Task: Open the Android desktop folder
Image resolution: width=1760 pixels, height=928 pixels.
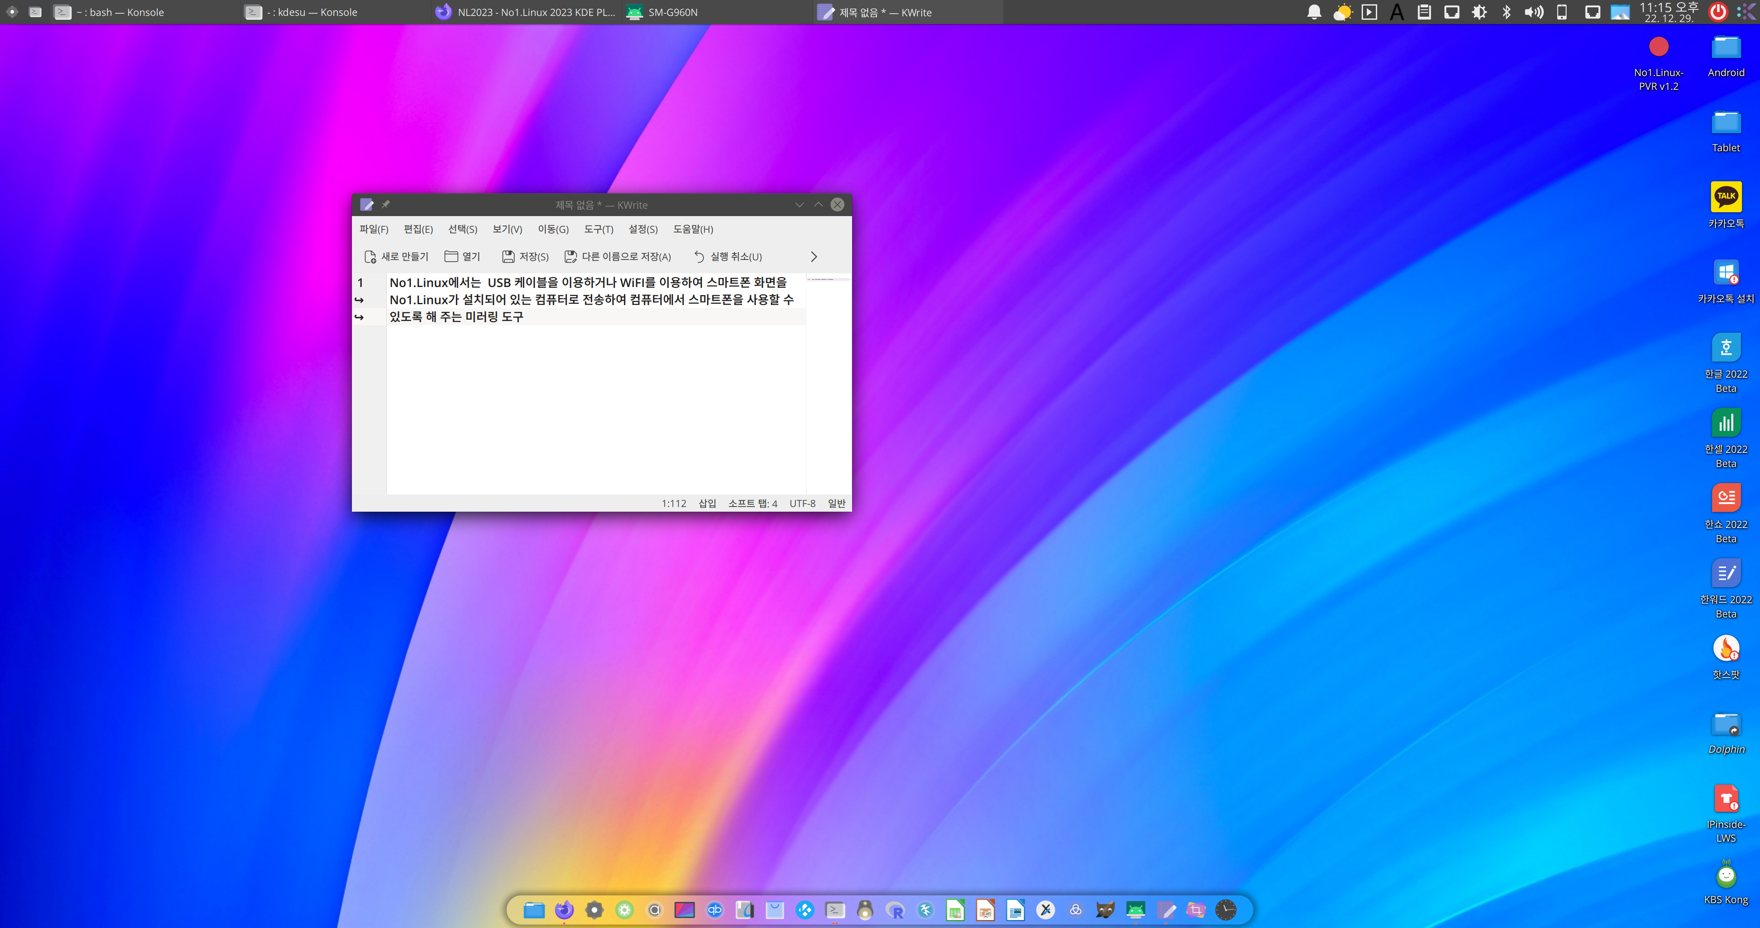Action: 1726,55
